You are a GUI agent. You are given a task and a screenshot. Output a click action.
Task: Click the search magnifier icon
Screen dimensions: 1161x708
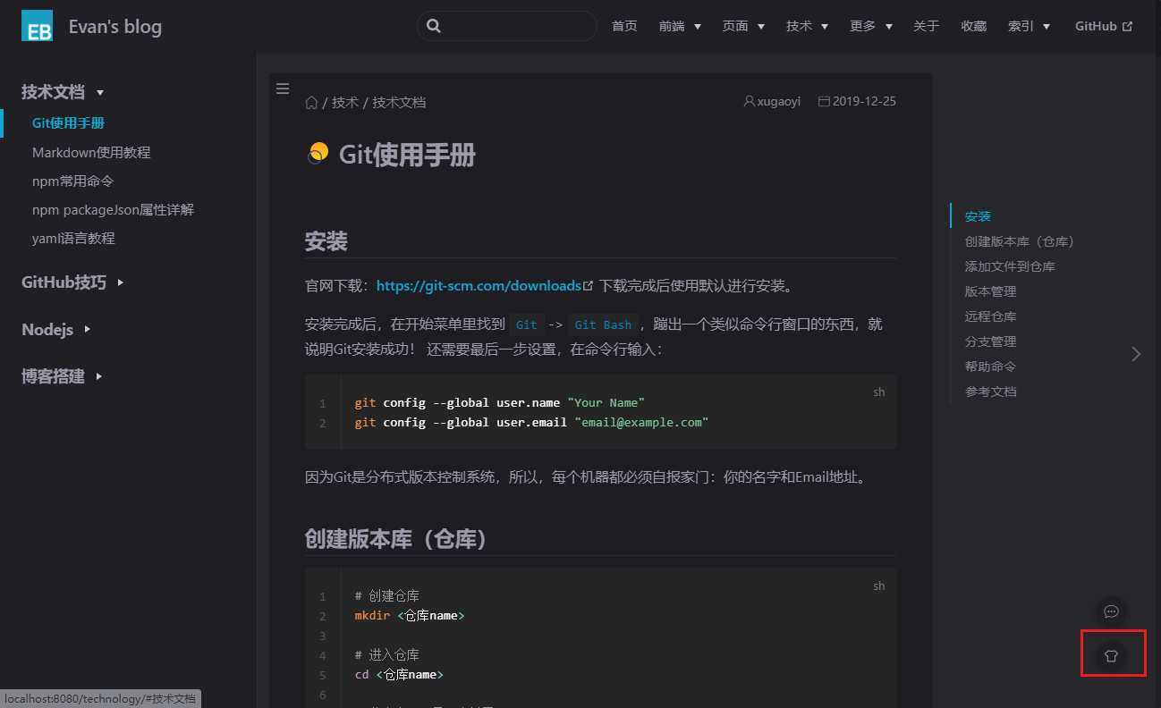(x=434, y=26)
